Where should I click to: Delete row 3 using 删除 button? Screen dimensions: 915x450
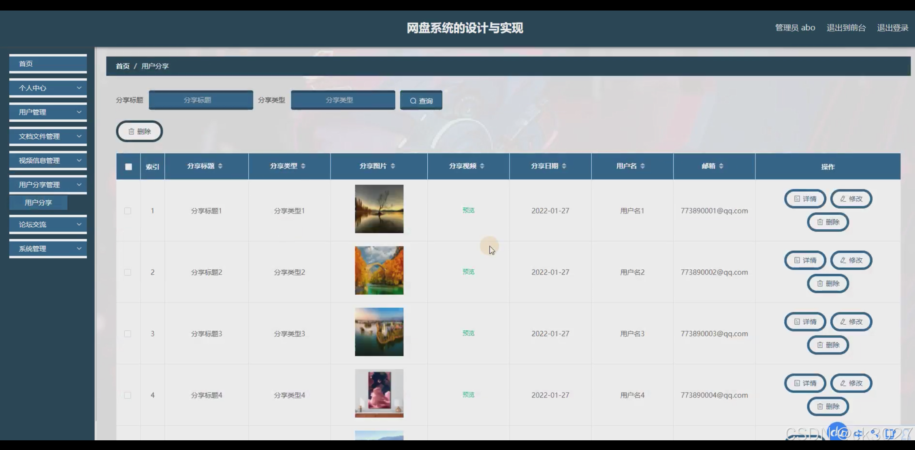click(x=828, y=345)
